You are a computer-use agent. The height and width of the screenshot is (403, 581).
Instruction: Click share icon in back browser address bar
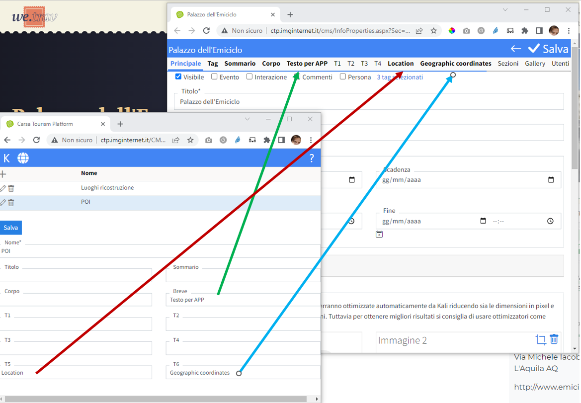(x=419, y=31)
